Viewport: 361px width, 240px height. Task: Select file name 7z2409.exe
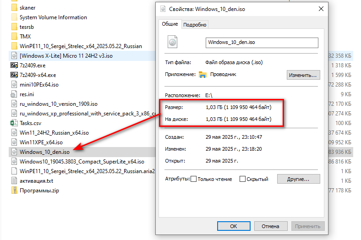click(33, 65)
